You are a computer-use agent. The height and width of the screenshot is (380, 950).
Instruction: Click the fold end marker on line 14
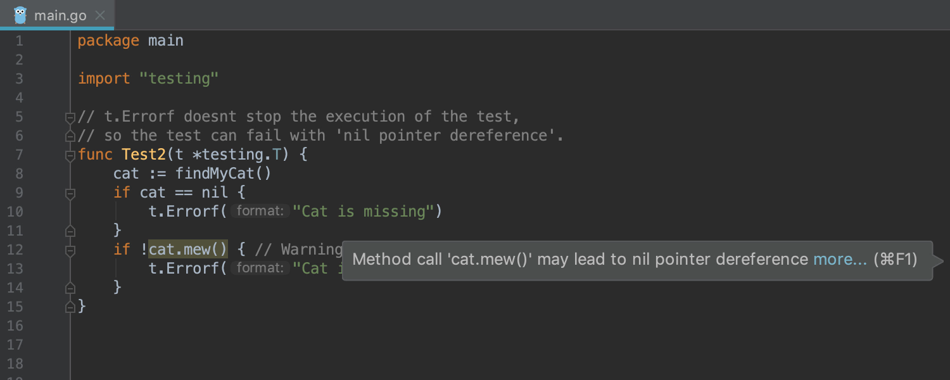coord(70,288)
